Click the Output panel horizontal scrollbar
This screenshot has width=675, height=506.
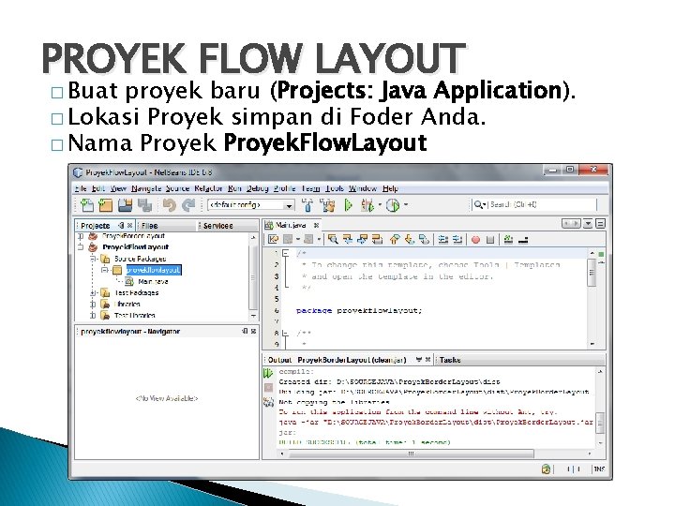(412, 454)
